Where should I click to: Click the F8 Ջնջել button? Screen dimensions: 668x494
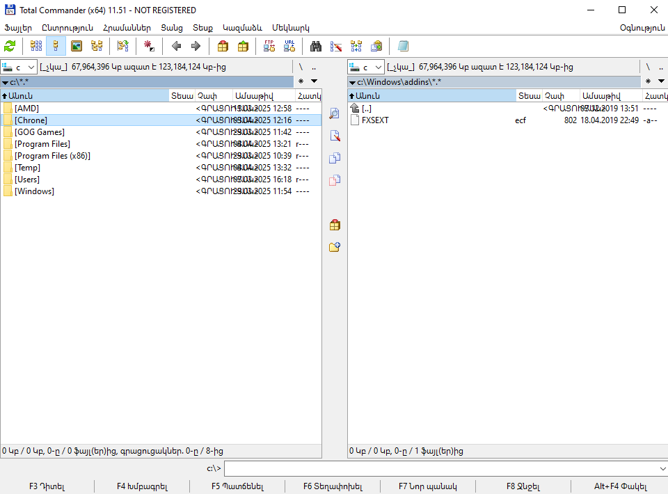[x=523, y=486]
